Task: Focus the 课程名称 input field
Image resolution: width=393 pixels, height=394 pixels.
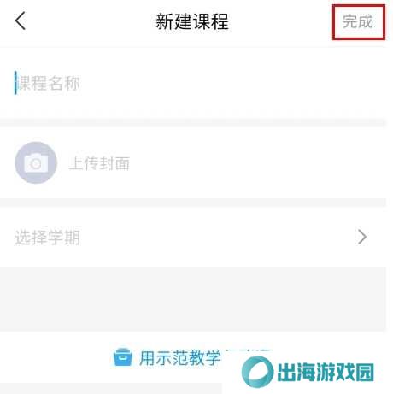Action: click(x=193, y=83)
